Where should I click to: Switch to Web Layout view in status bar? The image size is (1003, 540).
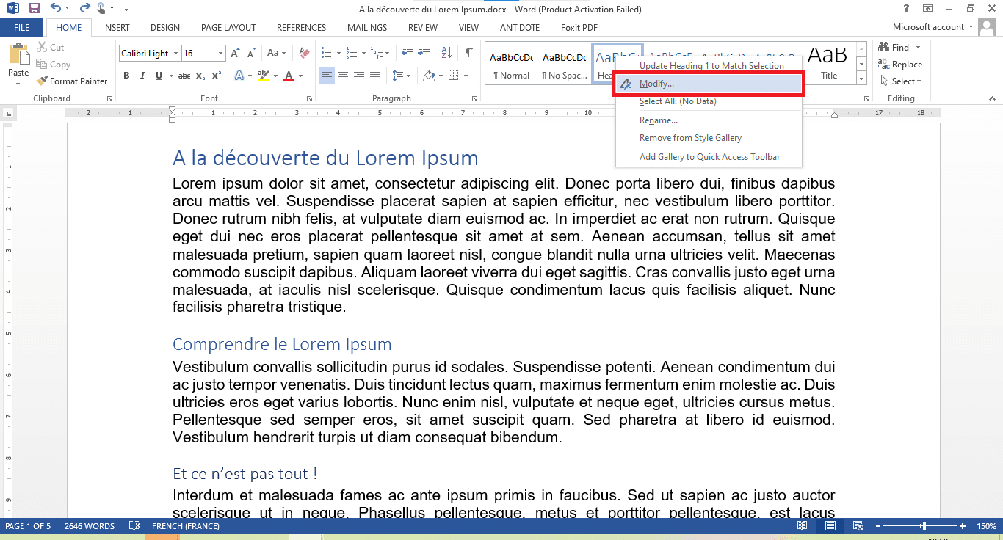point(857,526)
